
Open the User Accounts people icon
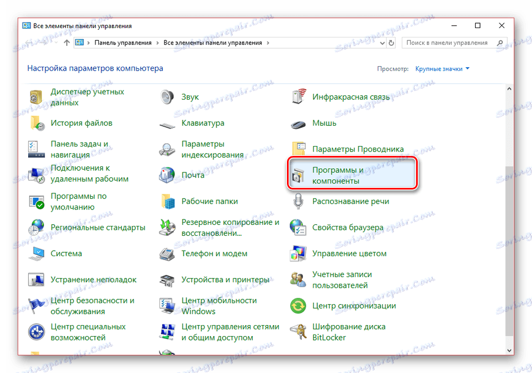coord(298,279)
